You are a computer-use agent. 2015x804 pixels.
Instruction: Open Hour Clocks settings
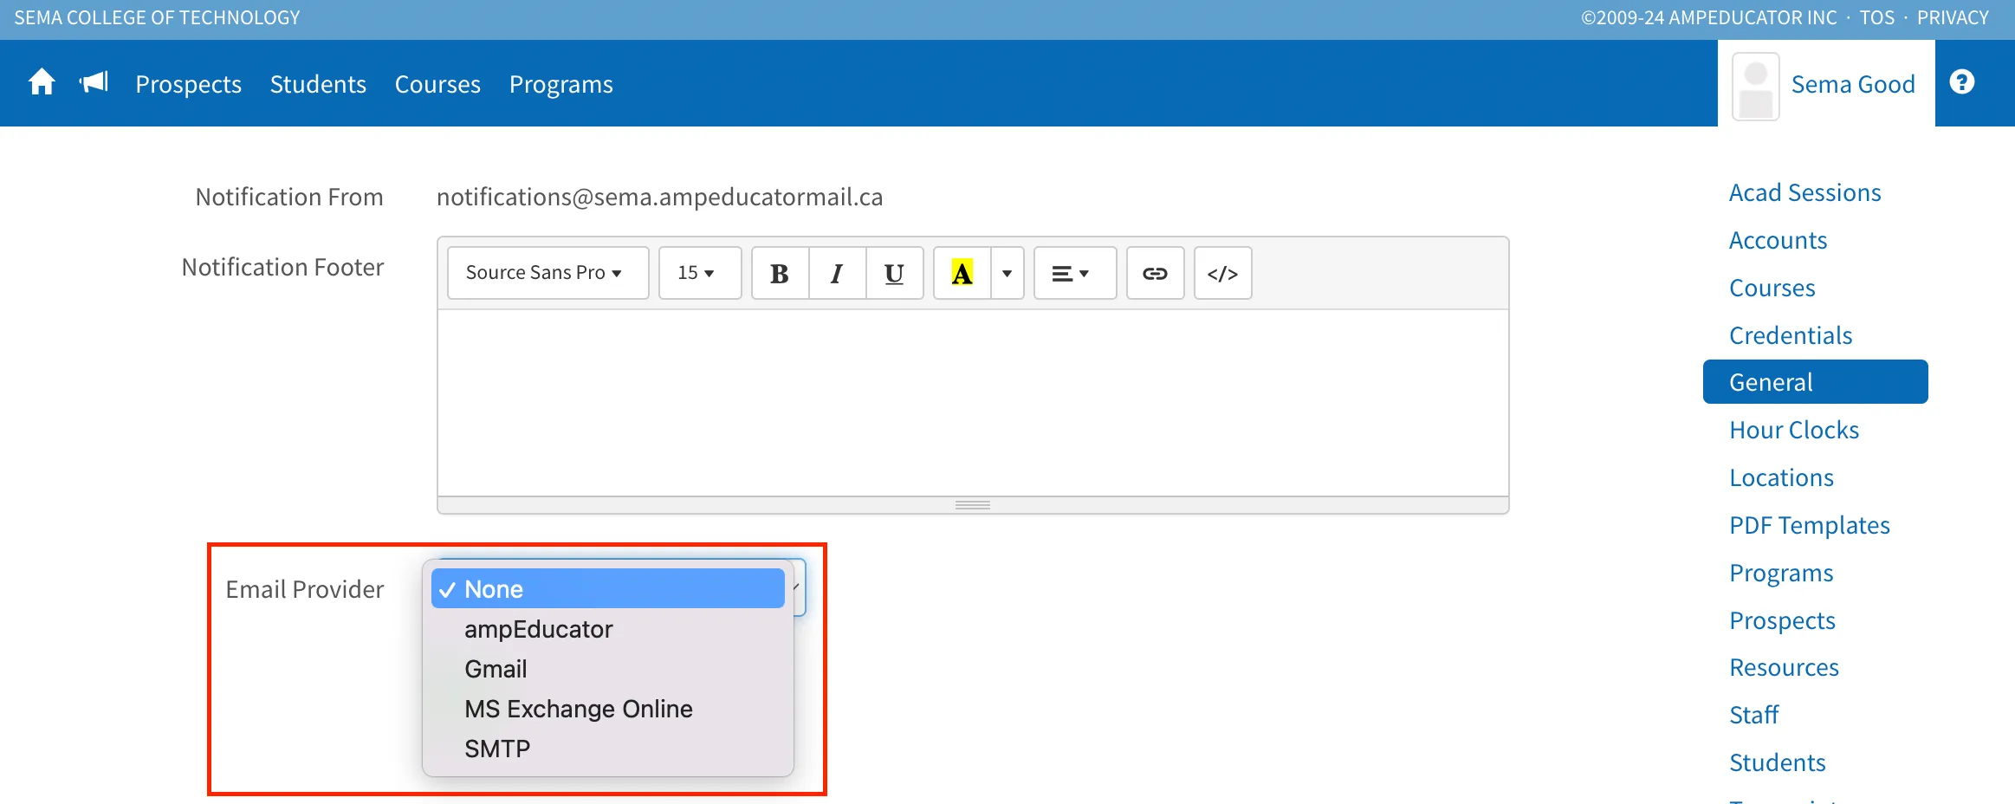(1794, 430)
